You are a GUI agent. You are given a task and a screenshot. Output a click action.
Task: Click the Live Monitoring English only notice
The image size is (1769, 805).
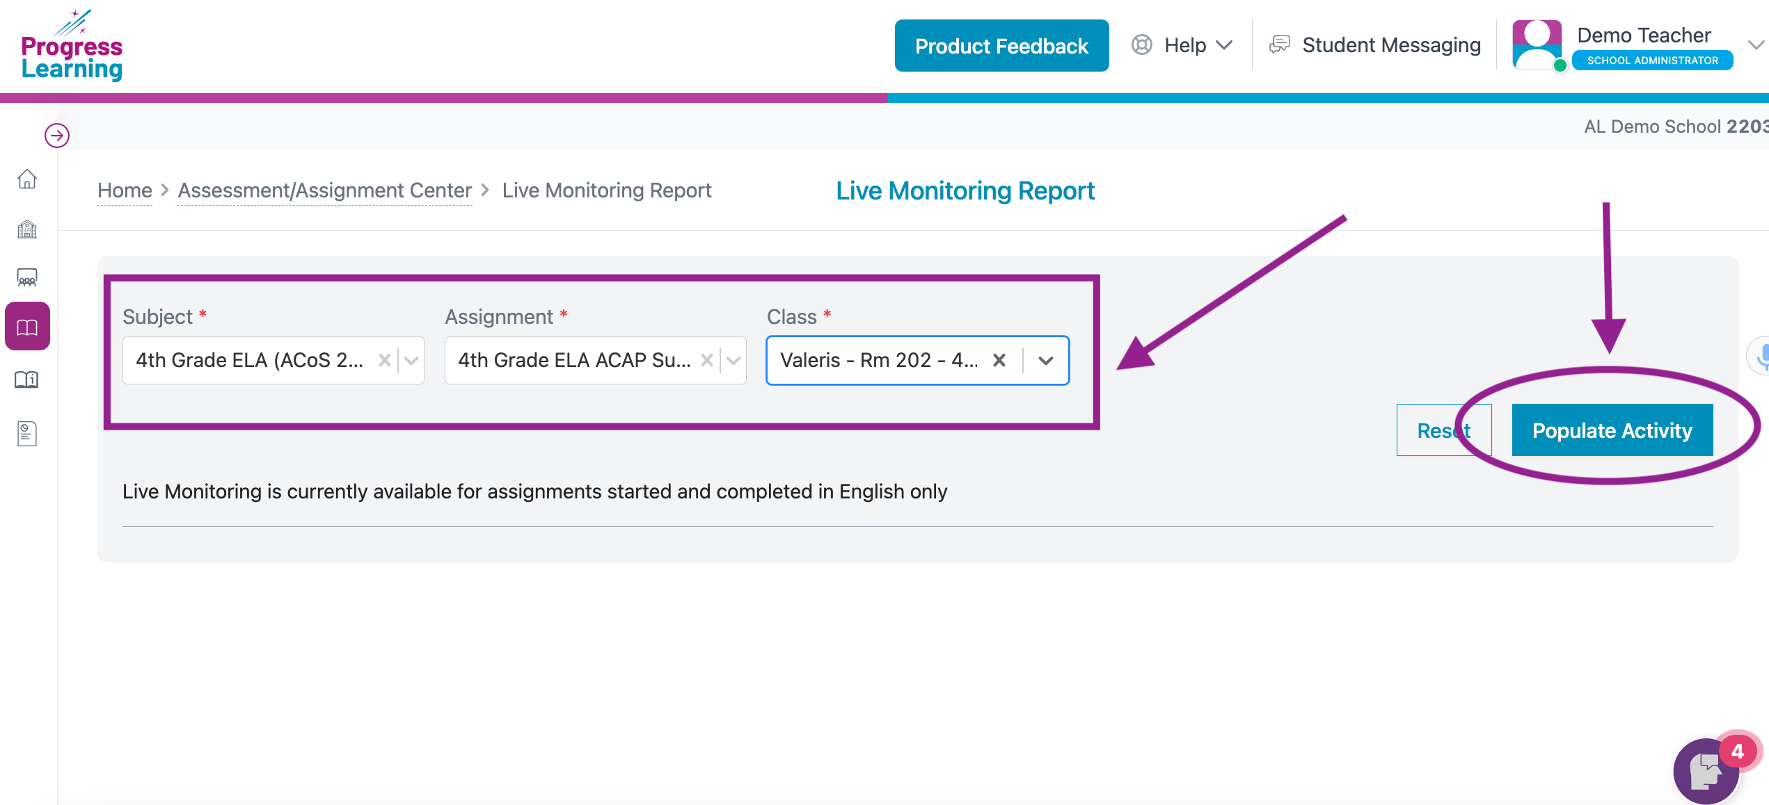click(x=534, y=491)
